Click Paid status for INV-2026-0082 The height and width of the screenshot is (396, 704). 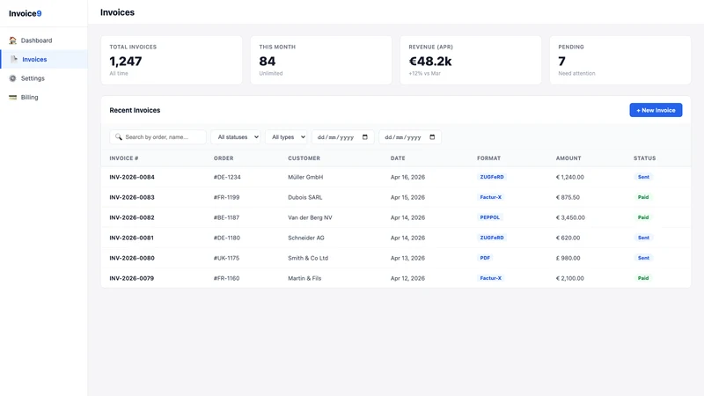click(643, 217)
